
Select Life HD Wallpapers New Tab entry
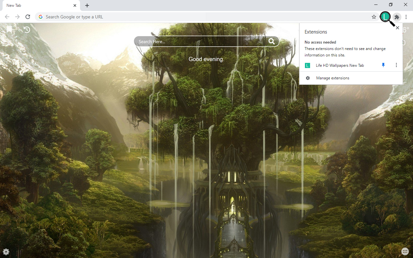pos(340,65)
